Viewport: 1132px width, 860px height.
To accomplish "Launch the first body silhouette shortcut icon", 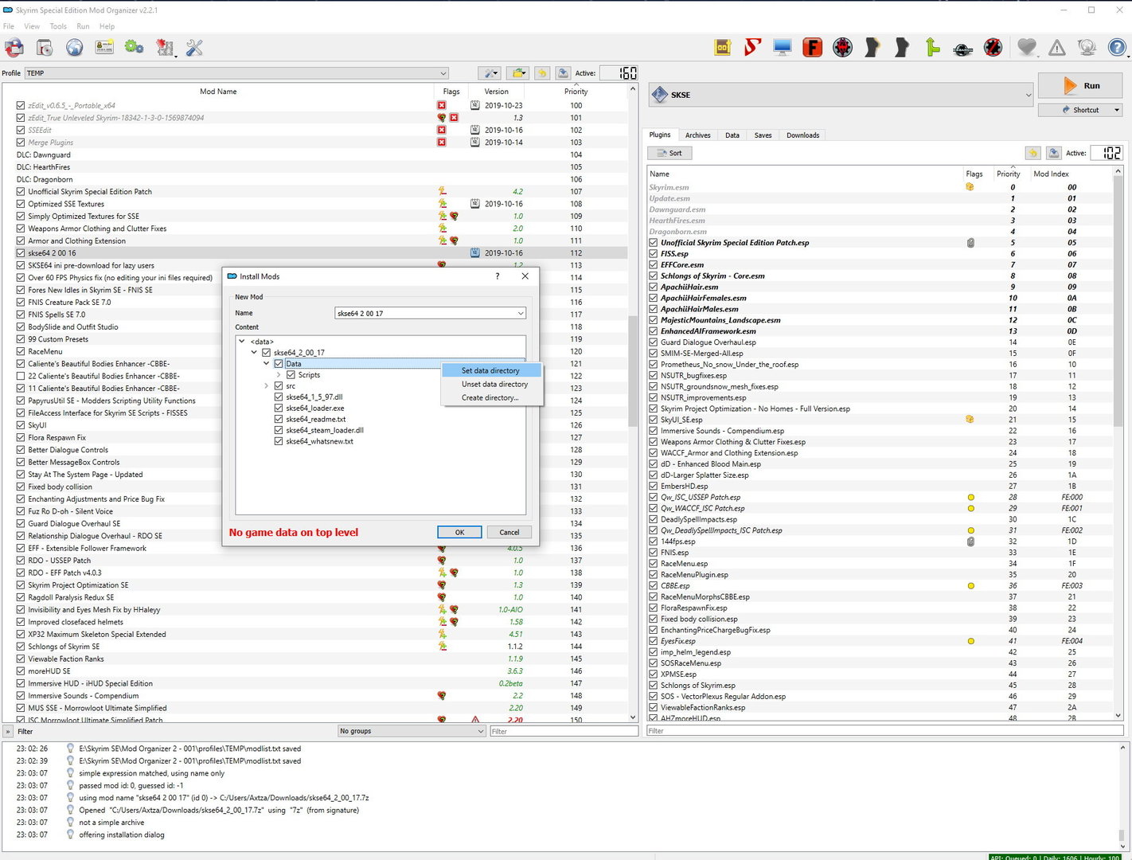I will (872, 48).
